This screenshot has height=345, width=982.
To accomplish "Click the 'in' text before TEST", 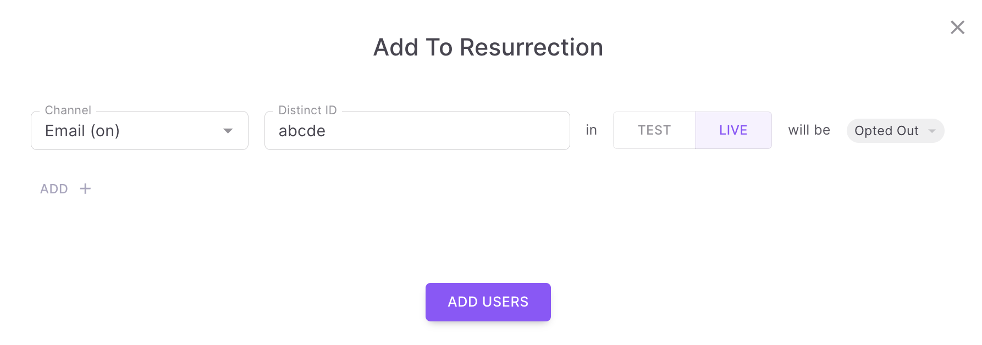I will [x=591, y=130].
